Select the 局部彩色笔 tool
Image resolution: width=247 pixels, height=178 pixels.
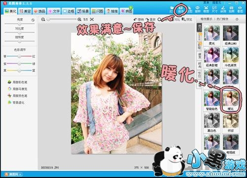pyautogui.click(x=18, y=82)
